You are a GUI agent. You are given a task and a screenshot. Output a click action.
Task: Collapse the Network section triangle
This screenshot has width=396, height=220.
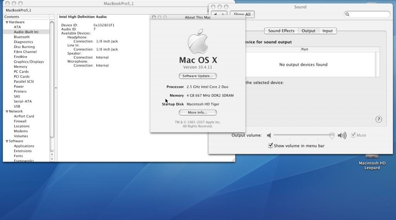click(x=7, y=111)
